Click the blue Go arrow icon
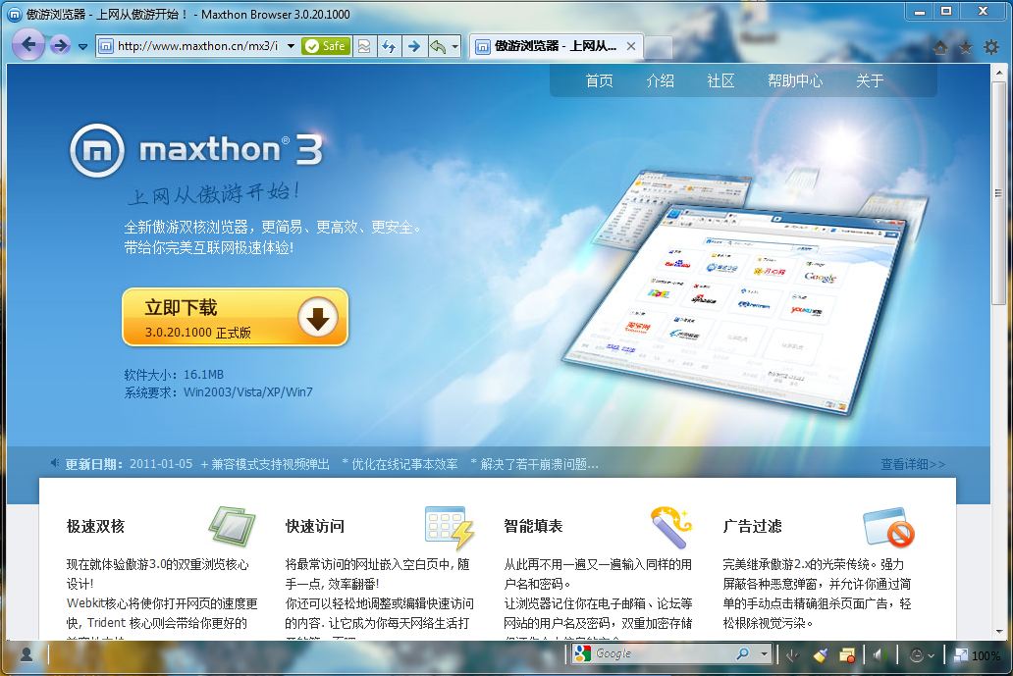The width and height of the screenshot is (1013, 676). click(414, 46)
